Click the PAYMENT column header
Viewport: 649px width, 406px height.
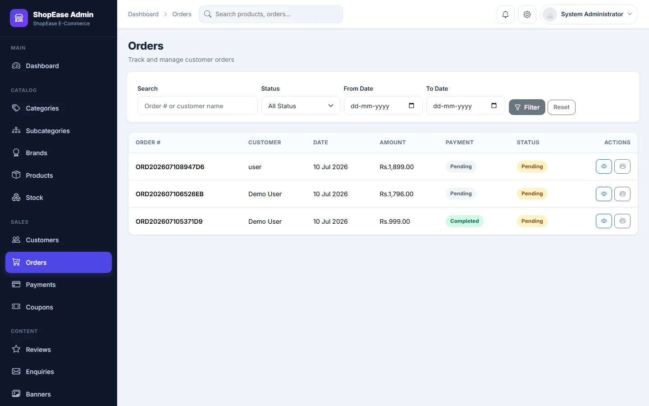point(459,143)
